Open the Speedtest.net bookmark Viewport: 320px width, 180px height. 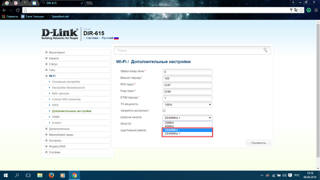pos(58,16)
